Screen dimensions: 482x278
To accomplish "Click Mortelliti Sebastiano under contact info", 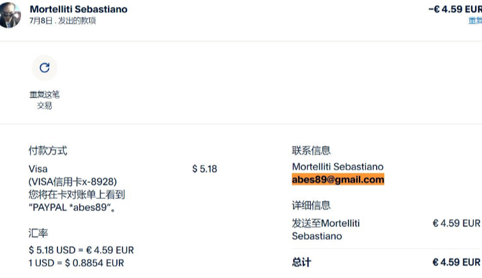I will coord(338,166).
